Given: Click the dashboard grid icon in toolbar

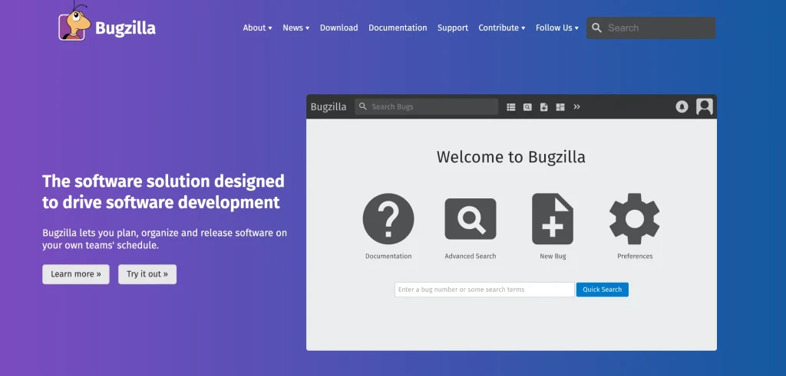Looking at the screenshot, I should [x=560, y=107].
